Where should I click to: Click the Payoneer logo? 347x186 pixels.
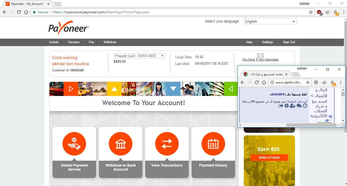click(x=69, y=28)
